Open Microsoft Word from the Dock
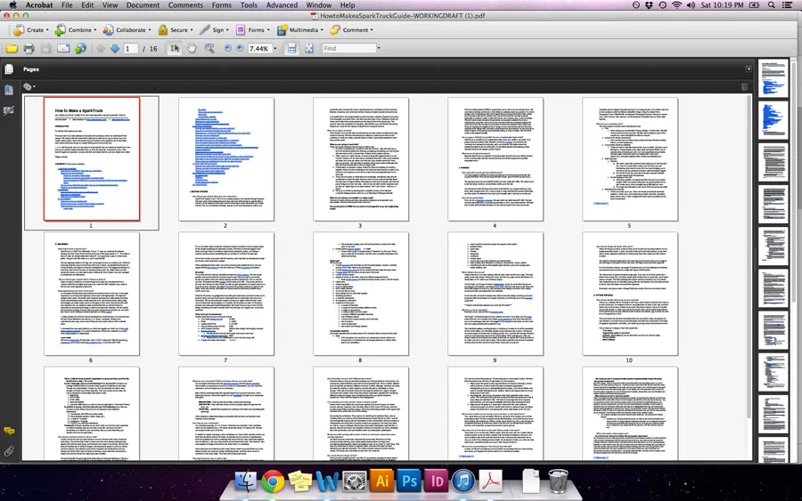The width and height of the screenshot is (802, 501). (x=327, y=481)
